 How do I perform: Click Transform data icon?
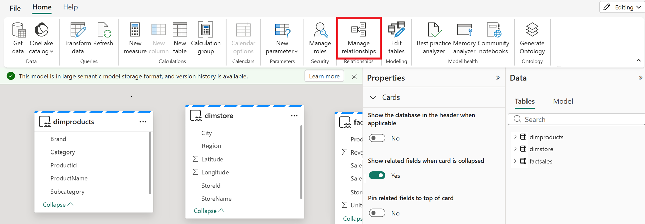click(78, 30)
